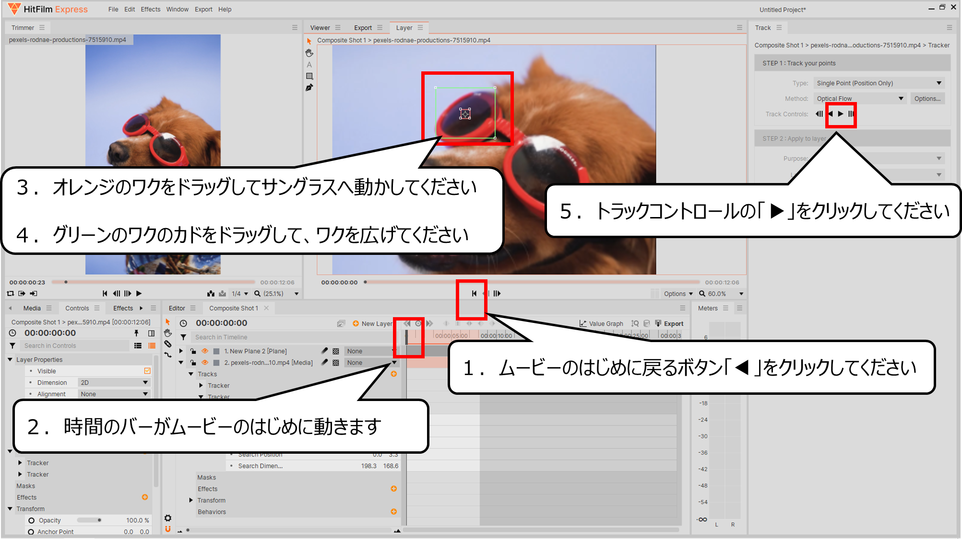Screen dimensions: 962x539
Task: Toggle motion blur on New Plane 2
Action: point(324,351)
